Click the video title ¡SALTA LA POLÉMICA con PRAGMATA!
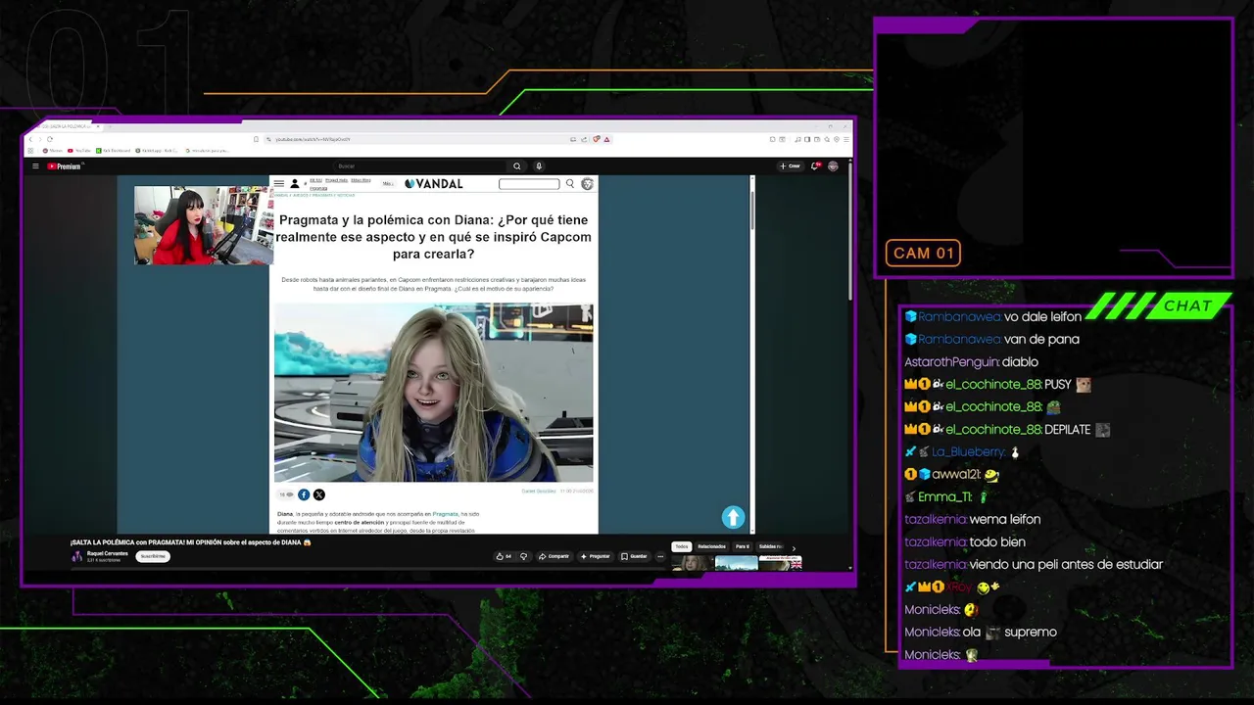This screenshot has width=1254, height=705. 190,541
